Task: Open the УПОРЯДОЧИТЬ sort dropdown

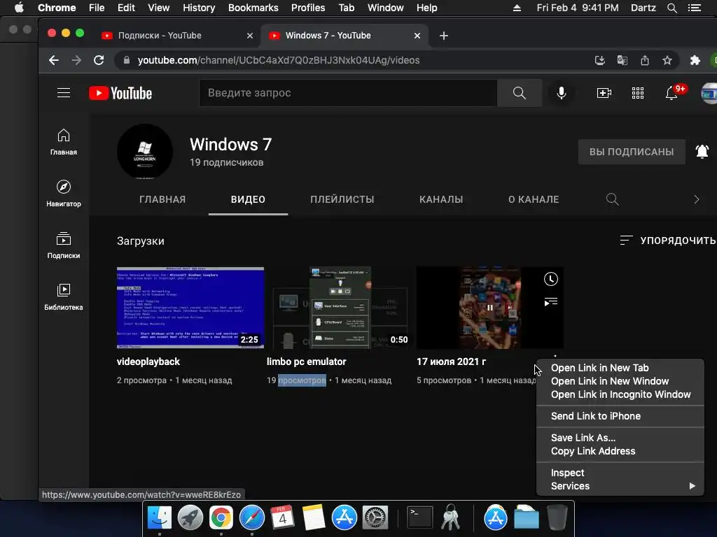Action: [x=667, y=241]
